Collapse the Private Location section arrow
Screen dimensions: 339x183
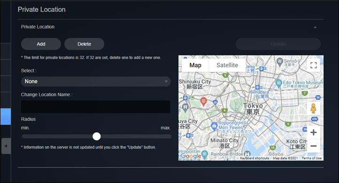pyautogui.click(x=315, y=27)
